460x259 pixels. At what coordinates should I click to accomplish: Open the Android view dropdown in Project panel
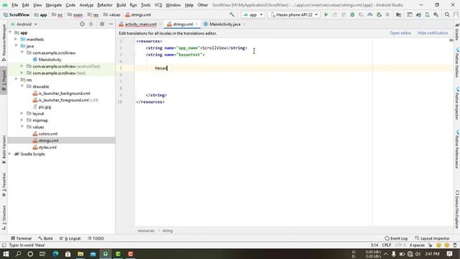click(x=24, y=24)
